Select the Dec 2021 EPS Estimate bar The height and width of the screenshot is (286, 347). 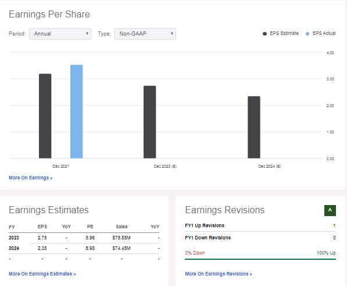45,116
